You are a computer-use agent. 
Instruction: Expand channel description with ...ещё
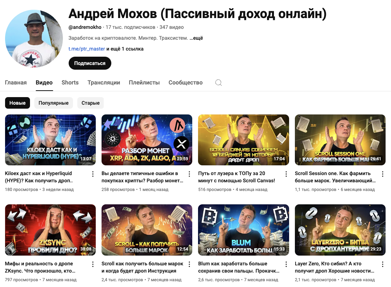(x=196, y=38)
